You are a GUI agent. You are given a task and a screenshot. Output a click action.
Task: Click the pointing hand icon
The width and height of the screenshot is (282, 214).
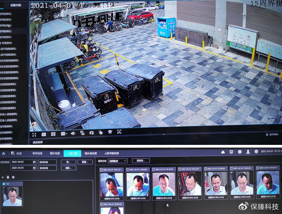(x=101, y=132)
